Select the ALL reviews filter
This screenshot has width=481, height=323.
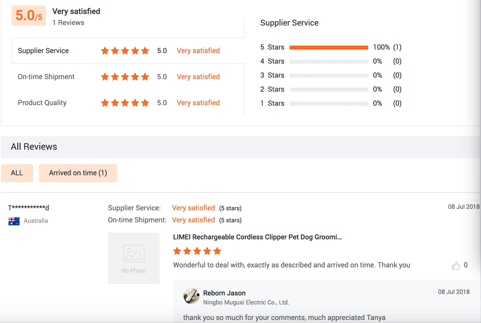(17, 173)
